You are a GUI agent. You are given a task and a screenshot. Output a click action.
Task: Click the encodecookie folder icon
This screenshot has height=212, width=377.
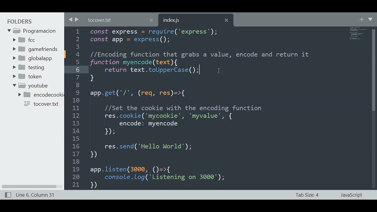tap(27, 95)
